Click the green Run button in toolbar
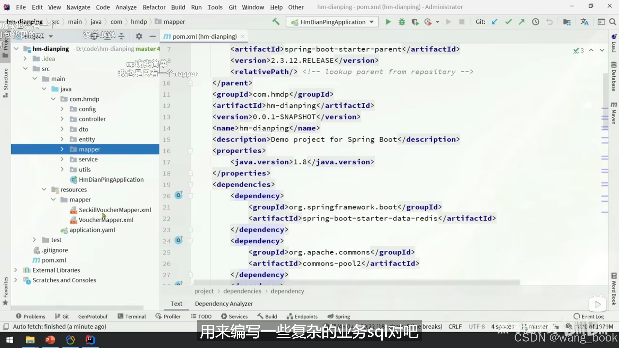The height and width of the screenshot is (348, 619). [388, 22]
